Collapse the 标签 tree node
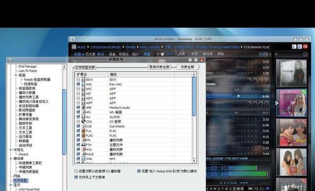This screenshot has width=315, height=191. (16, 75)
